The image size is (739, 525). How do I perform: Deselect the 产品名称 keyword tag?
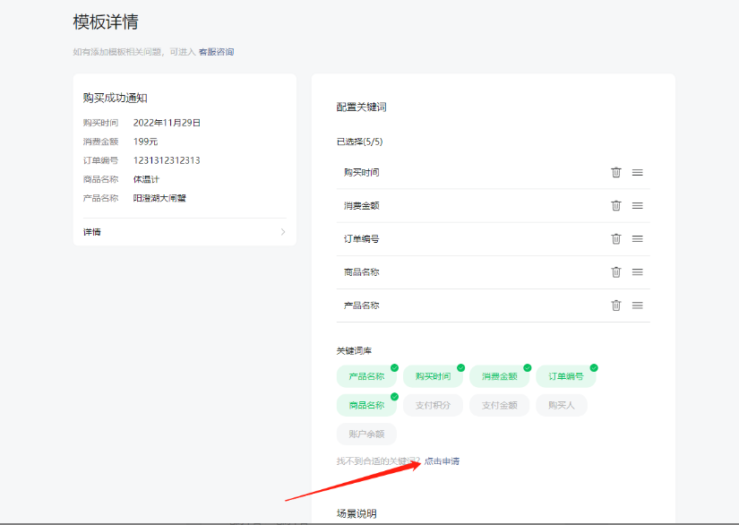click(x=366, y=376)
